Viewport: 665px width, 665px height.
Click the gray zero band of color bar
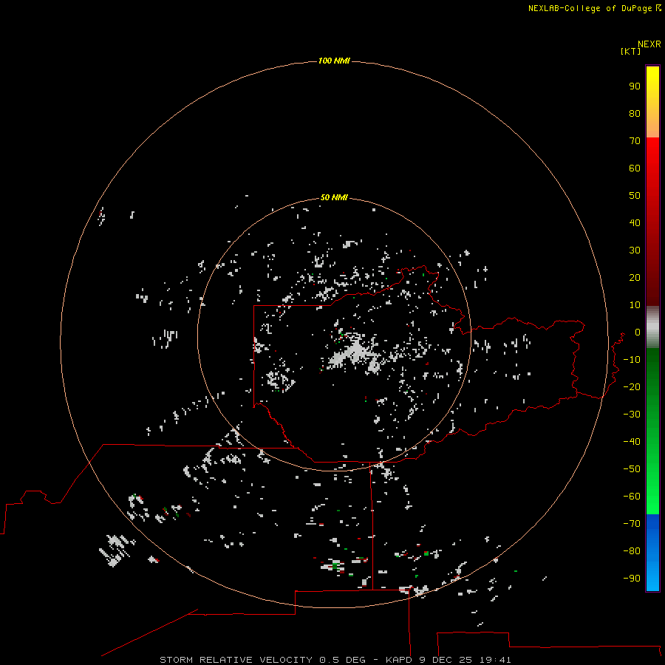pos(652,327)
